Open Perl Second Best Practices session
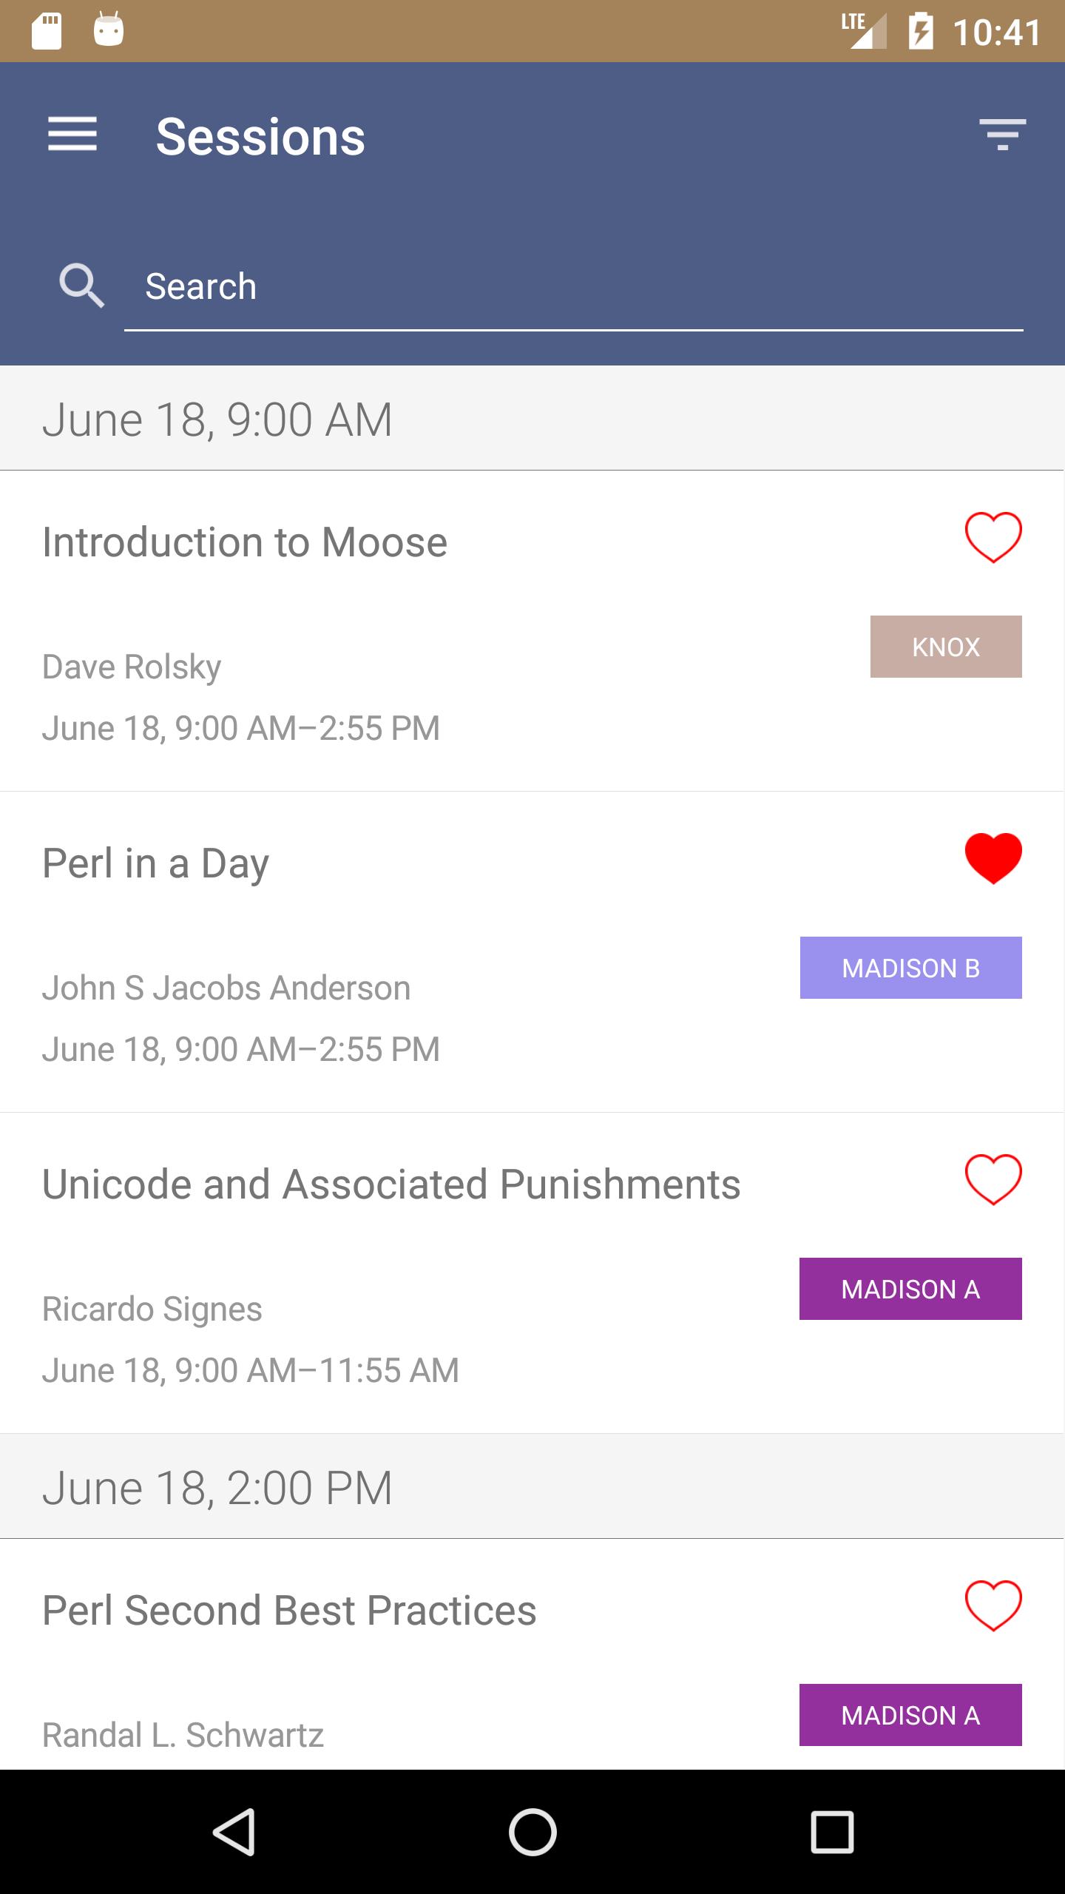The height and width of the screenshot is (1894, 1065). (x=289, y=1611)
